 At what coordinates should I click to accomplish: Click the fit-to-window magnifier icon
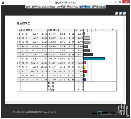point(124,13)
